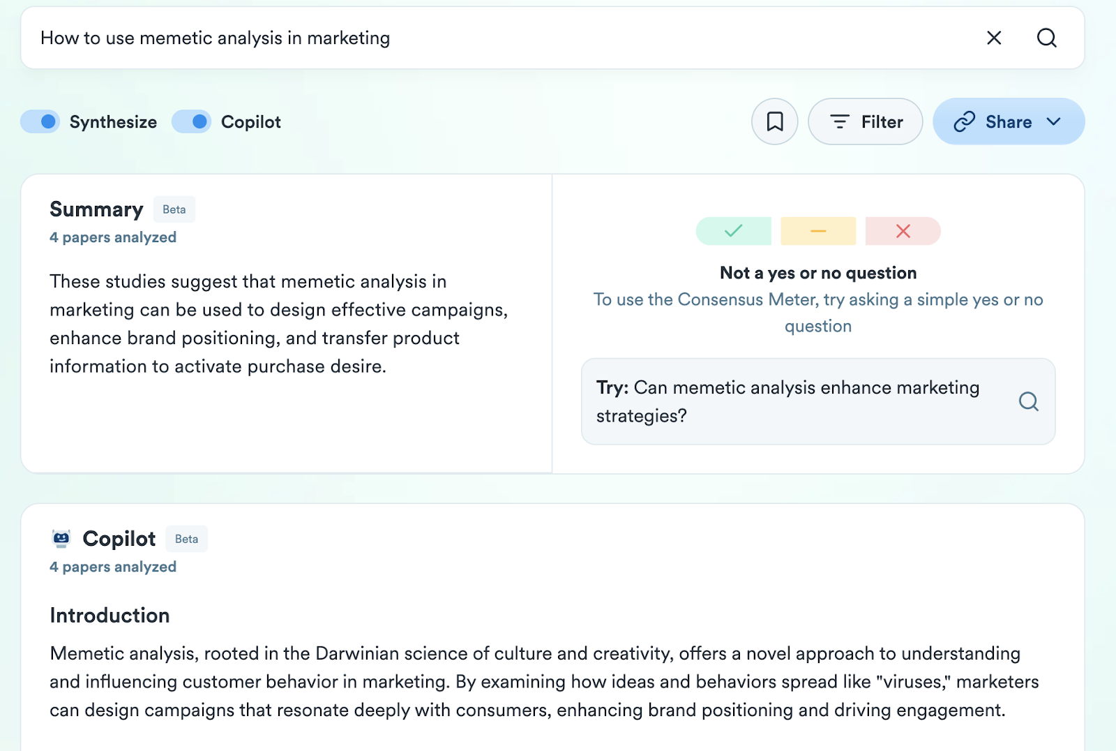Toggle the Copilot switch off

pos(191,121)
